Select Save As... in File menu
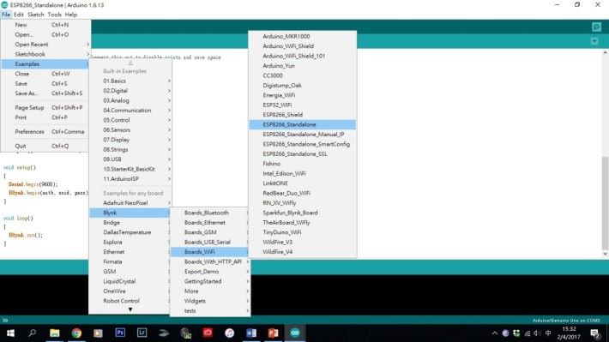 (45, 93)
